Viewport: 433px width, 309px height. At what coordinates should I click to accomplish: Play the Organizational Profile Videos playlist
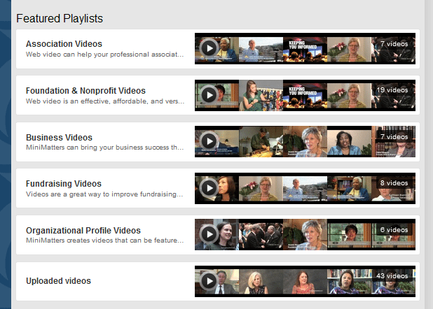[x=209, y=234]
